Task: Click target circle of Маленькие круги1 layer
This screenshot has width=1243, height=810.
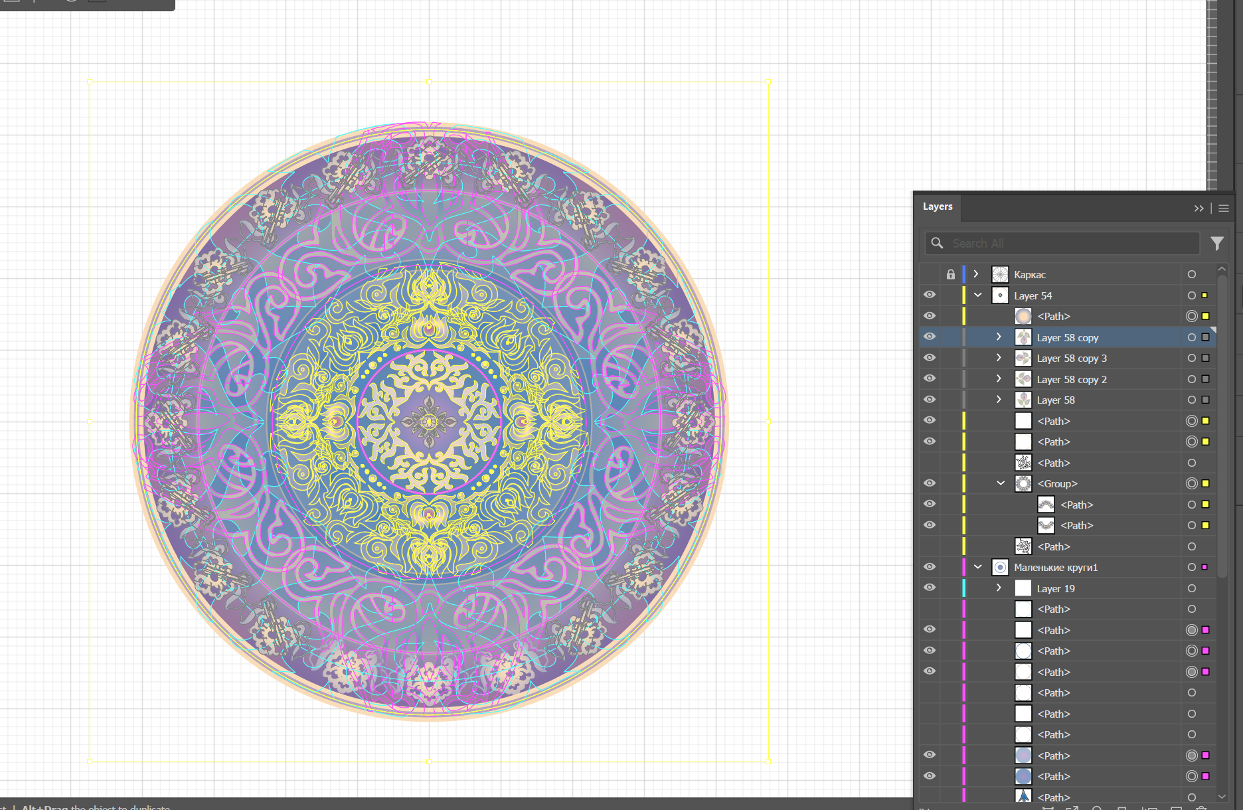Action: pyautogui.click(x=1192, y=567)
